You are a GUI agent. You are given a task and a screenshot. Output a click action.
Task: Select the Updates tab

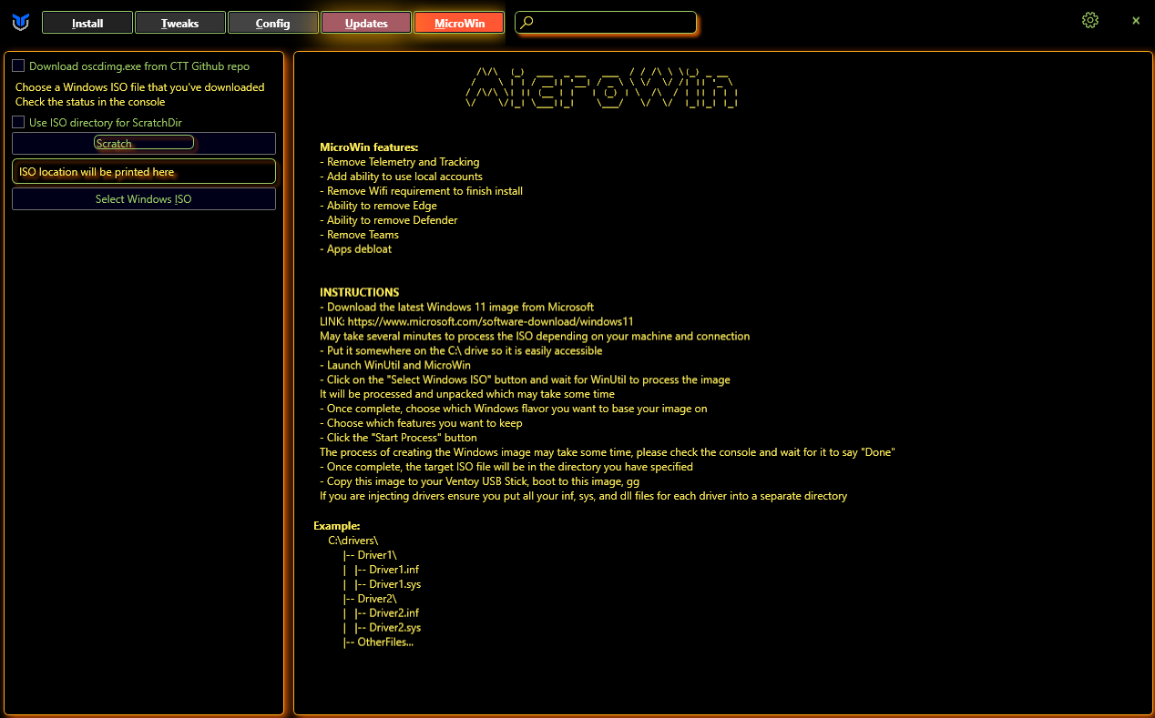point(366,23)
